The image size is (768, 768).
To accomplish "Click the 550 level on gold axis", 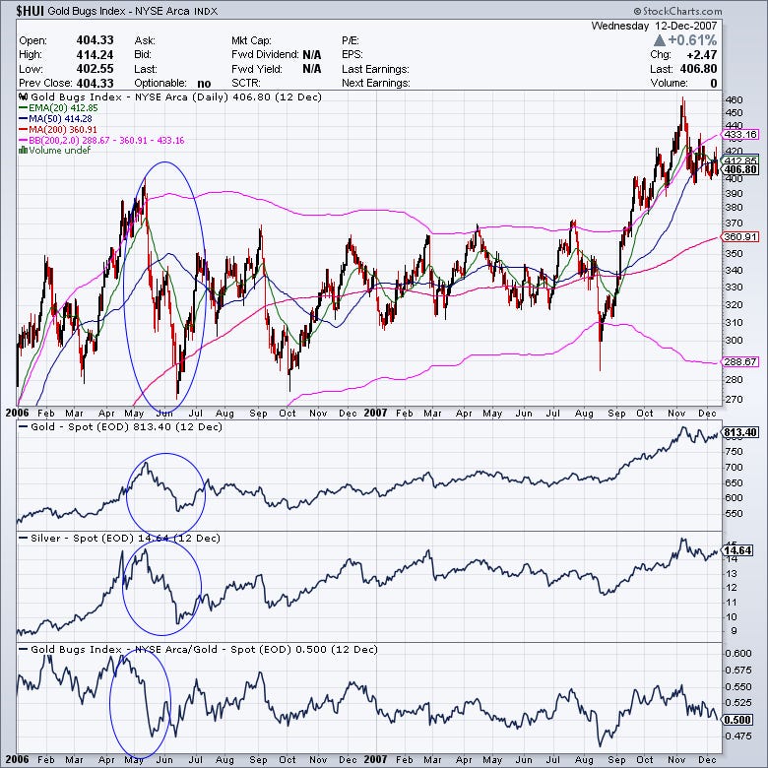I will [734, 514].
